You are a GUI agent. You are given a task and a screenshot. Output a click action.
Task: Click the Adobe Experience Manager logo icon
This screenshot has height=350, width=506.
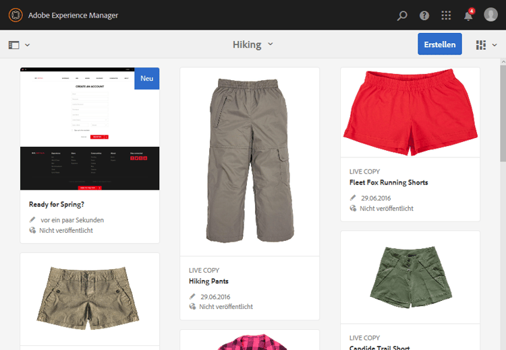(16, 15)
